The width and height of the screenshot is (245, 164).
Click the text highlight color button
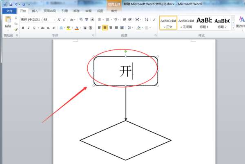69,28
